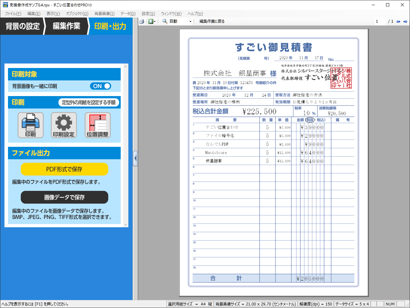Open the 表示(V) menu
Viewport: 410px width, 308px height.
pos(53,13)
